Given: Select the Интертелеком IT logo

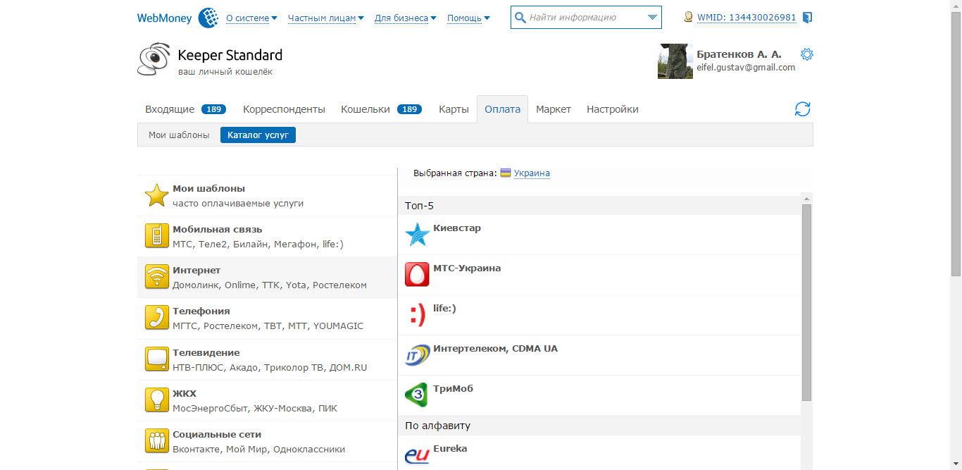Looking at the screenshot, I should [417, 355].
